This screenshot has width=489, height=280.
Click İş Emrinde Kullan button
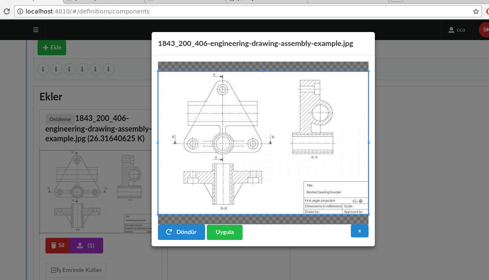tap(76, 270)
